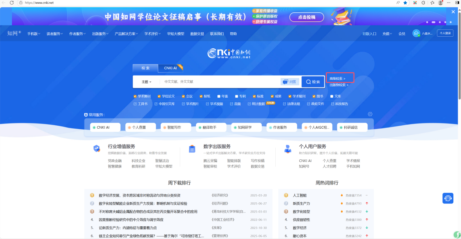Click the browser favorites star icon

pyautogui.click(x=405, y=3)
